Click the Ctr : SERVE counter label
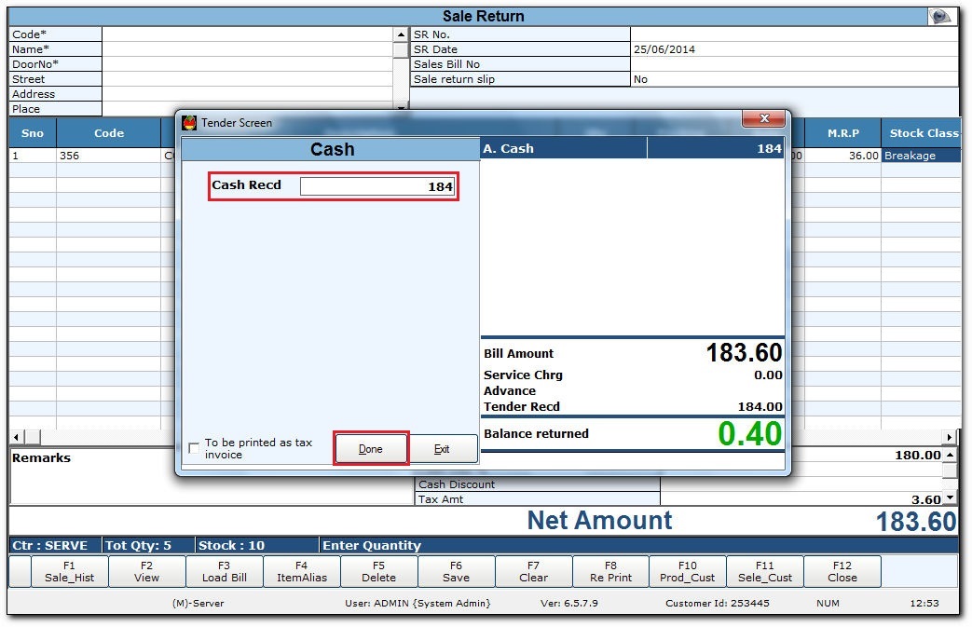The image size is (972, 627). [x=50, y=545]
